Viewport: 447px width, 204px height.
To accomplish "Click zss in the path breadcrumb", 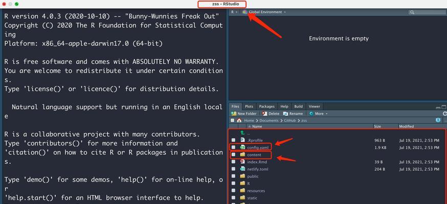I will (304, 120).
